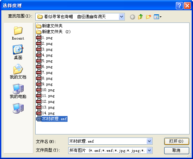Click the help question mark button
Viewport: 193px width, 159px height.
pyautogui.click(x=179, y=6)
